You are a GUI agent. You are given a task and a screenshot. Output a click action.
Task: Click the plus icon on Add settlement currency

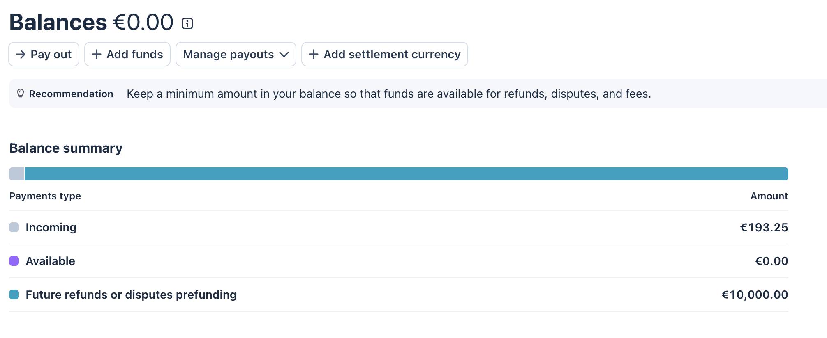[314, 54]
